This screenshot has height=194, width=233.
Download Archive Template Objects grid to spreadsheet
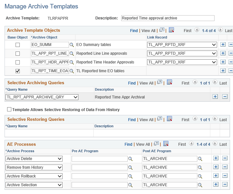pyautogui.click(x=171, y=30)
